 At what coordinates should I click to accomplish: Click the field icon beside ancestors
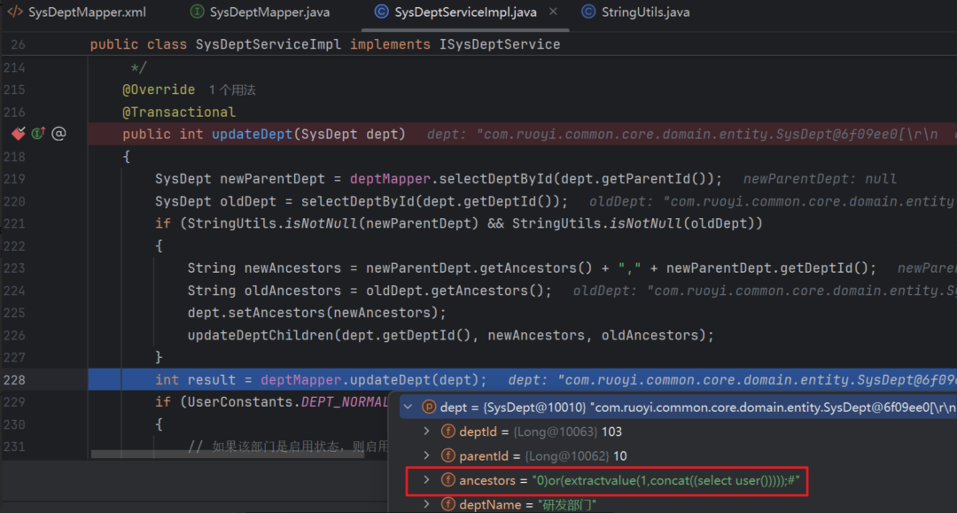pos(448,480)
